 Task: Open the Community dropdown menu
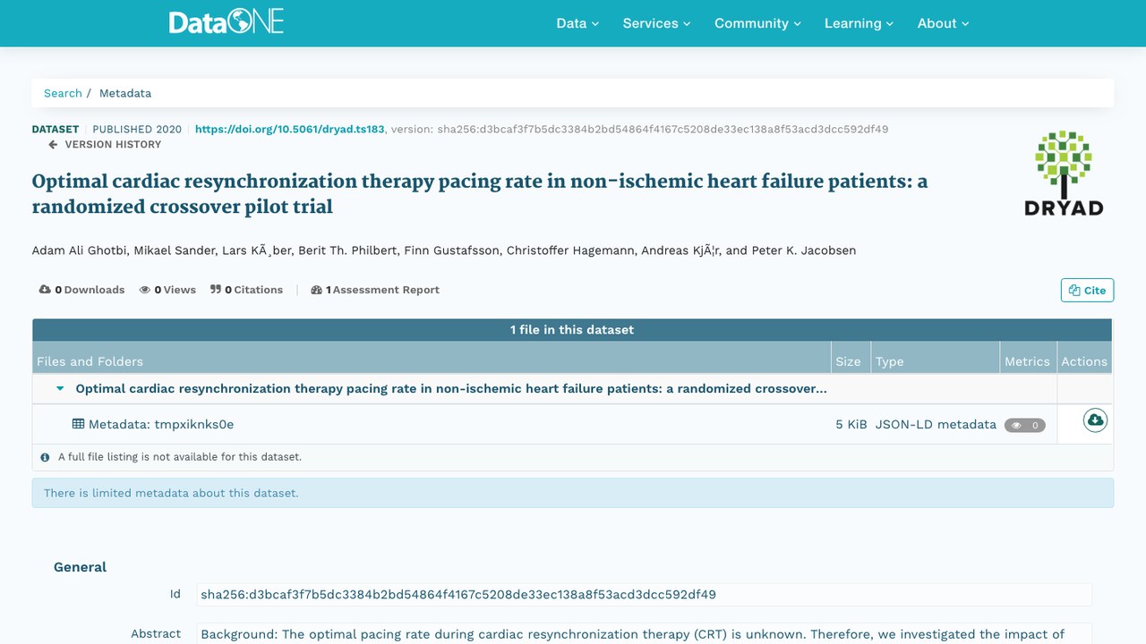click(x=757, y=23)
